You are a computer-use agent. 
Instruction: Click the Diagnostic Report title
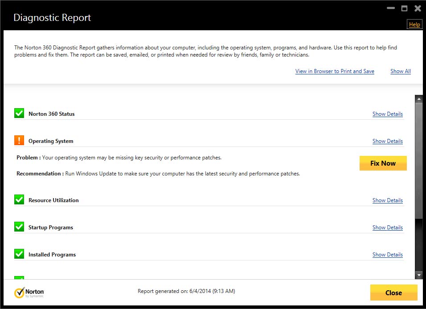tap(52, 18)
